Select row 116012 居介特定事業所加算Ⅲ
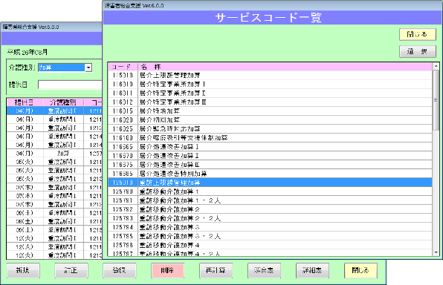 pos(270,102)
